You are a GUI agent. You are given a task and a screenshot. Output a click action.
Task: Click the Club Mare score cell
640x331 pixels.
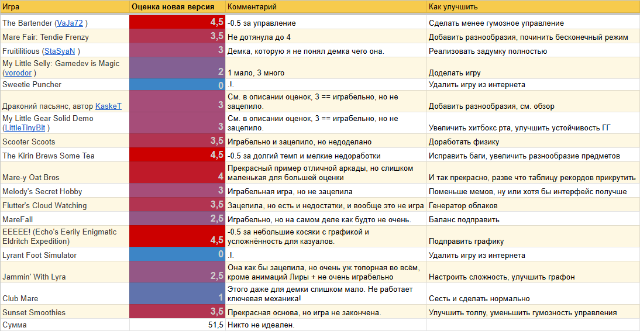pyautogui.click(x=177, y=294)
